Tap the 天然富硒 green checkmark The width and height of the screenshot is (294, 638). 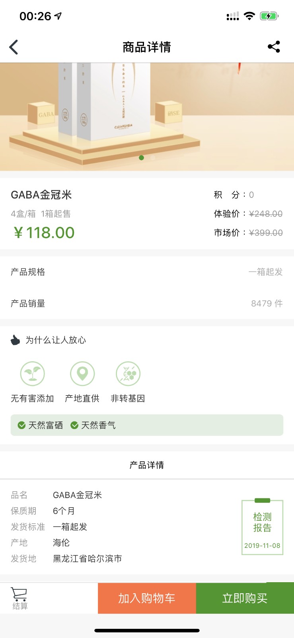[x=22, y=425]
